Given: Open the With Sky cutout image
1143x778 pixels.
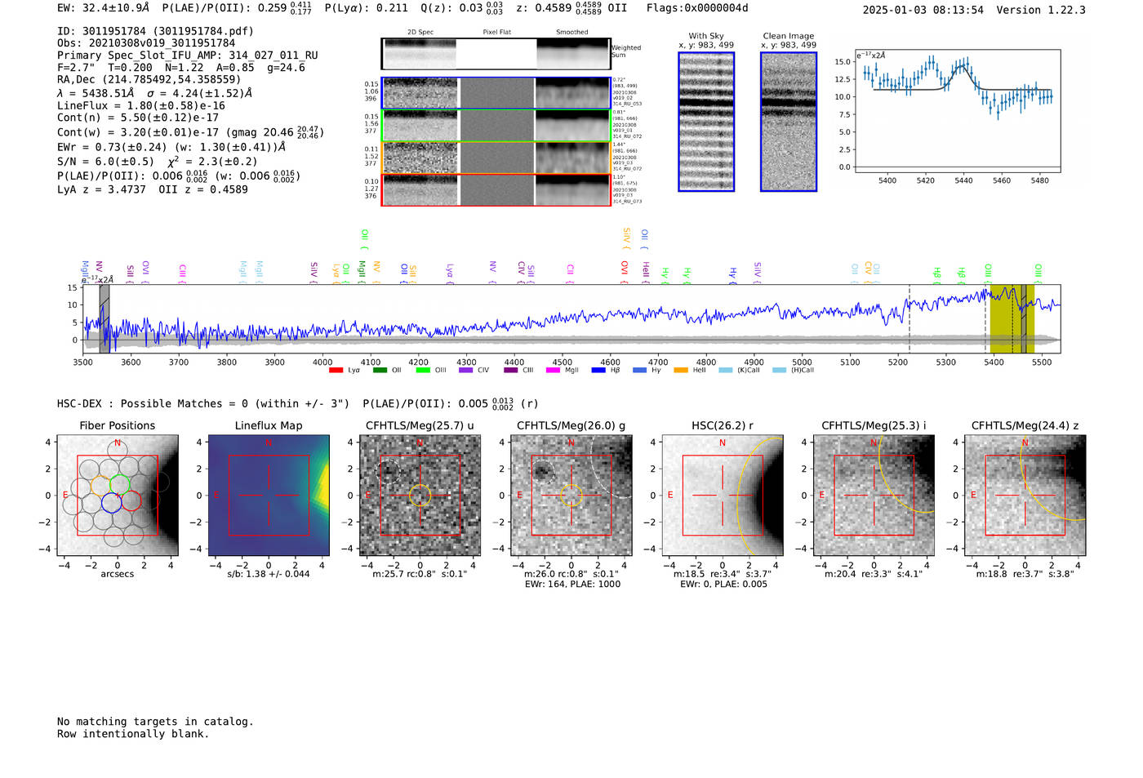Looking at the screenshot, I should pos(706,122).
